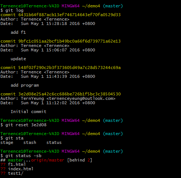Click the 'git sta' command line
The width and height of the screenshot is (181, 178).
[12, 138]
